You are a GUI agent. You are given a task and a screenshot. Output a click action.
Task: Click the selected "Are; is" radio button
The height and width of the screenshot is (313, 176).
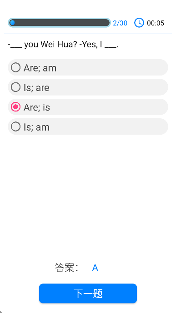click(15, 107)
